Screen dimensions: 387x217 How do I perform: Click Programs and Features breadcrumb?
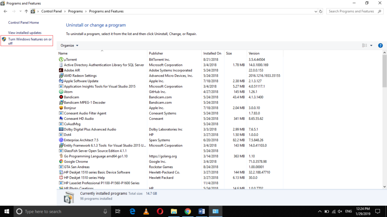tap(106, 11)
